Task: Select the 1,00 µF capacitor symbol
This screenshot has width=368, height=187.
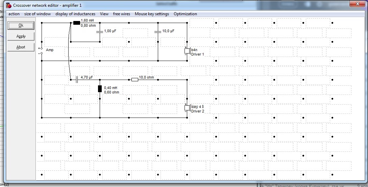Action: 100,32
